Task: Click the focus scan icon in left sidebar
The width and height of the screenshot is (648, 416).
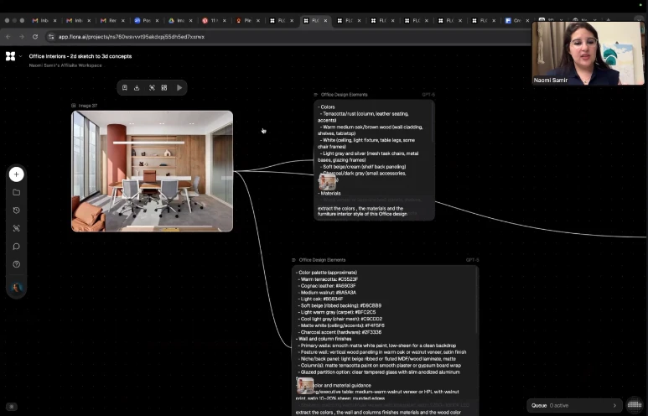Action: pyautogui.click(x=16, y=228)
